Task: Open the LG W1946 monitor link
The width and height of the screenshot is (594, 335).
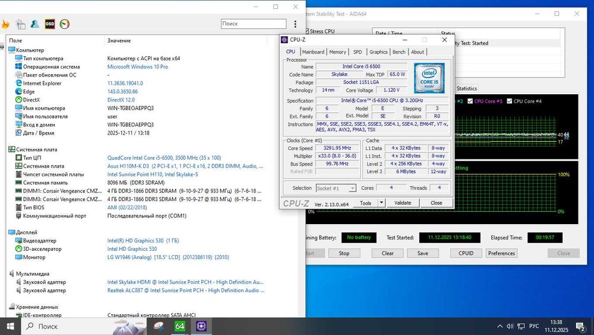Action: (x=168, y=257)
